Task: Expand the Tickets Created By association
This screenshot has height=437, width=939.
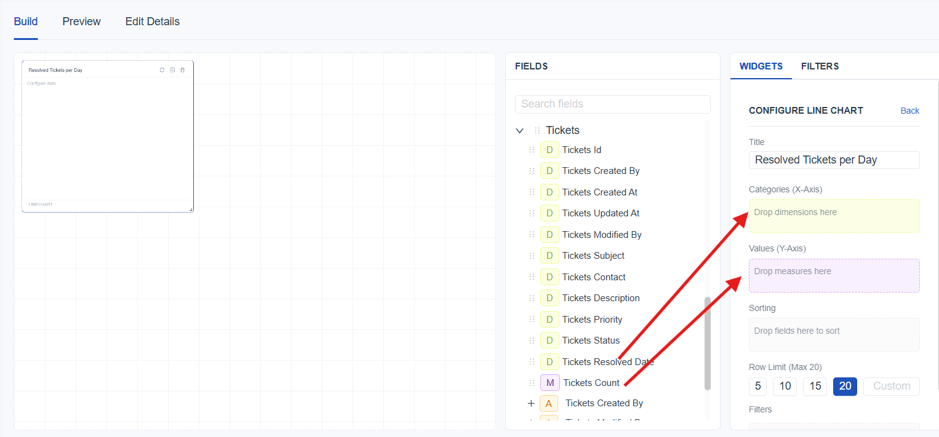Action: (531, 403)
